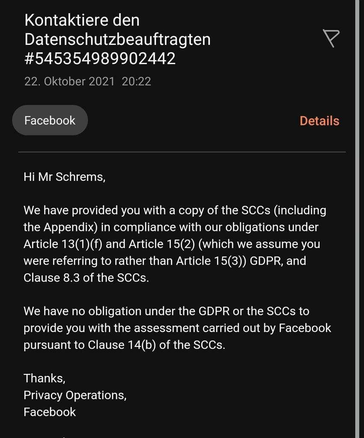Tap the greeting 'Hi Mr Schrems,'

coord(65,177)
